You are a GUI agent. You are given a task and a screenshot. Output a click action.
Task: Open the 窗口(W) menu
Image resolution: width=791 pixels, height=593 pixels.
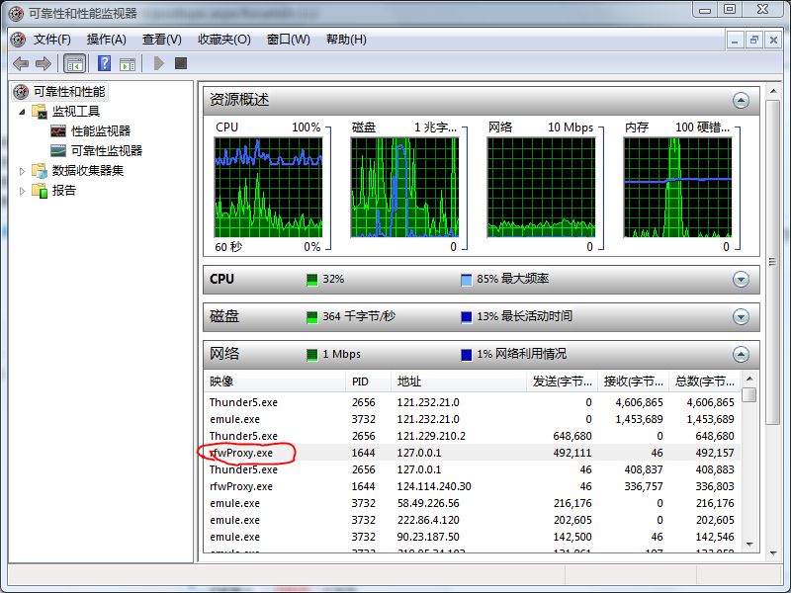point(288,40)
